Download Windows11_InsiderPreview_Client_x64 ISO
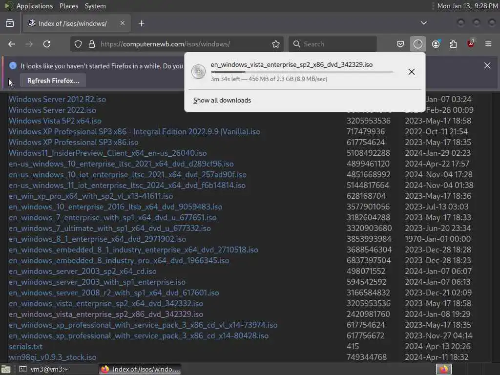This screenshot has height=375, width=500. tap(107, 153)
